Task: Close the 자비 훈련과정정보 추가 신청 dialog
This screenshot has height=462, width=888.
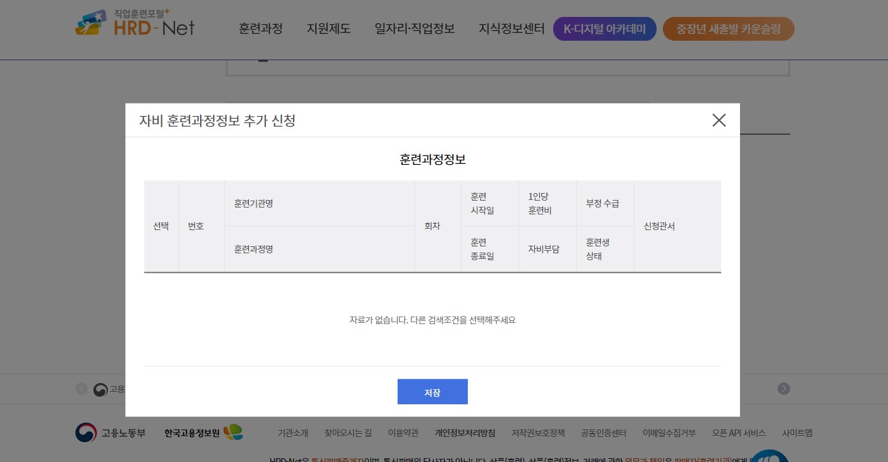Action: coord(719,120)
